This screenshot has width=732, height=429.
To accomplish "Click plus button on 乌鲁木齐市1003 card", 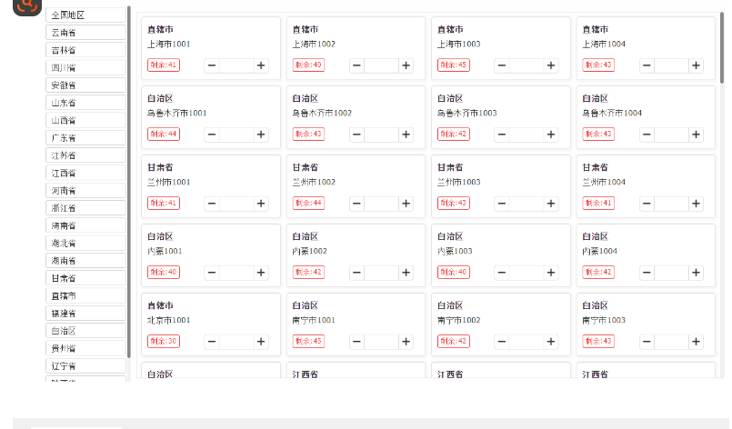I will tap(551, 135).
